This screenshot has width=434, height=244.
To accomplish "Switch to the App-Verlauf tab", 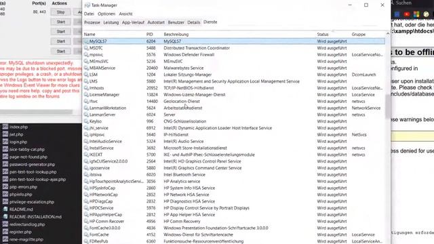I will (133, 22).
